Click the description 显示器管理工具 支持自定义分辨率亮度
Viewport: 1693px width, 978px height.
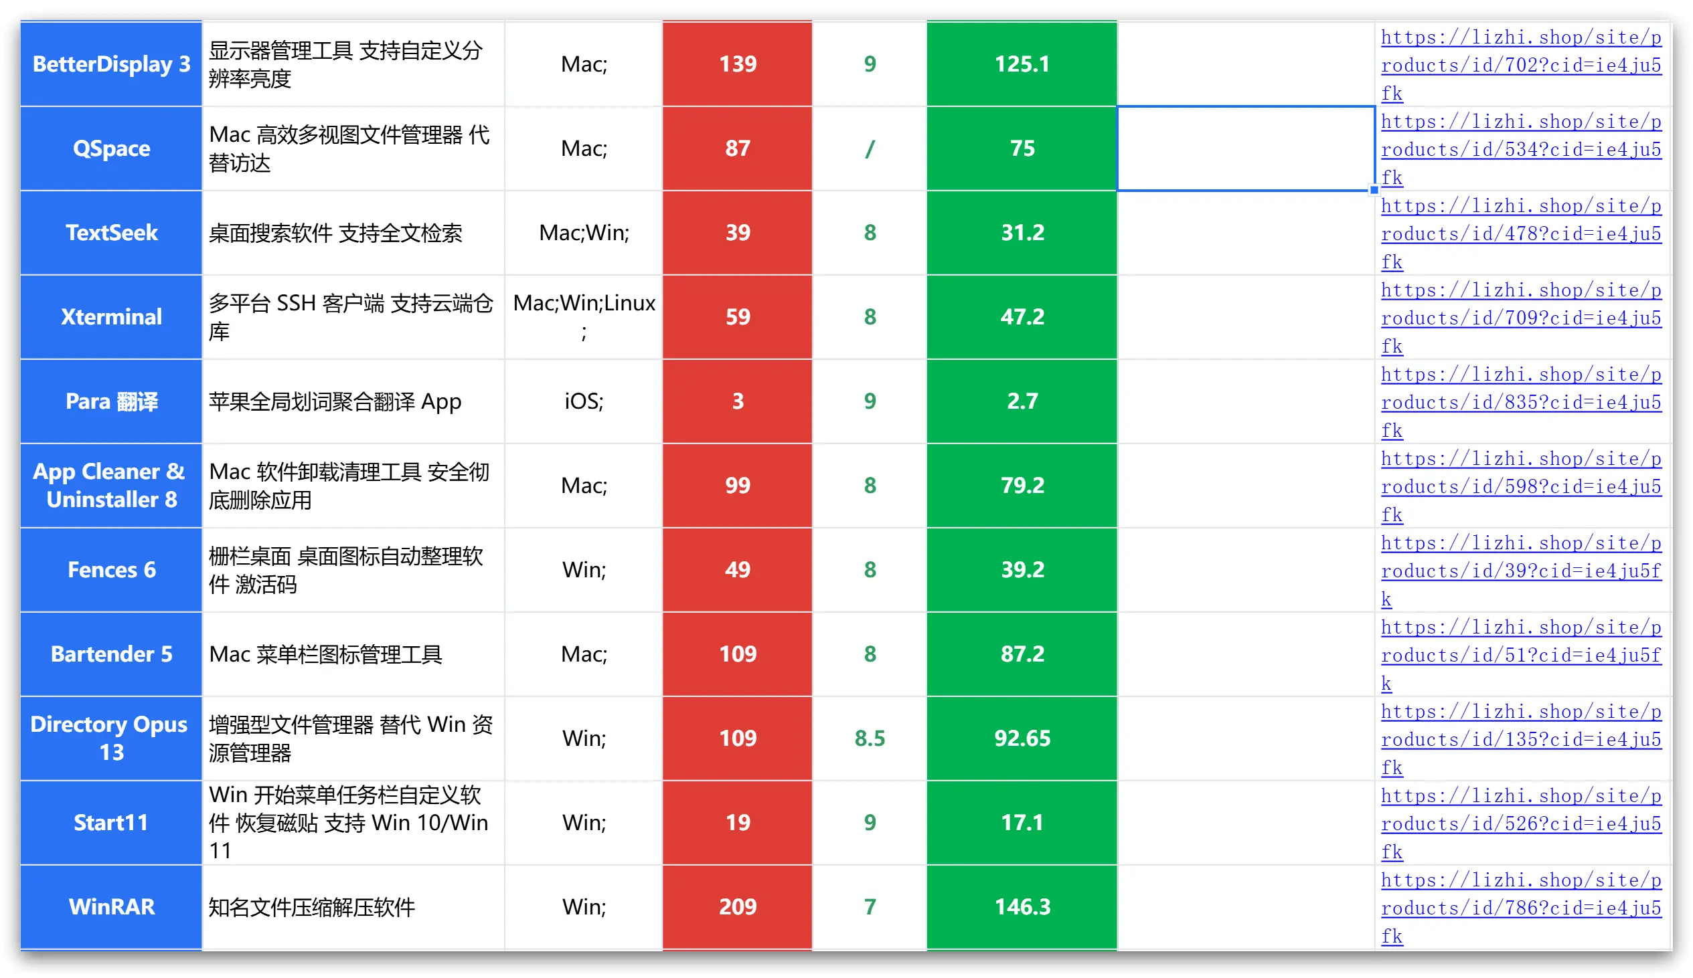point(353,64)
